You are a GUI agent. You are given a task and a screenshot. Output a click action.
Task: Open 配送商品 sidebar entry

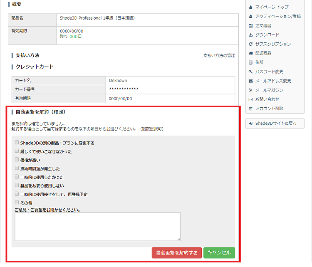263,53
